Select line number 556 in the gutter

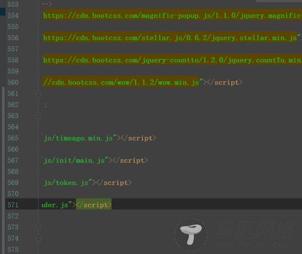(x=13, y=38)
